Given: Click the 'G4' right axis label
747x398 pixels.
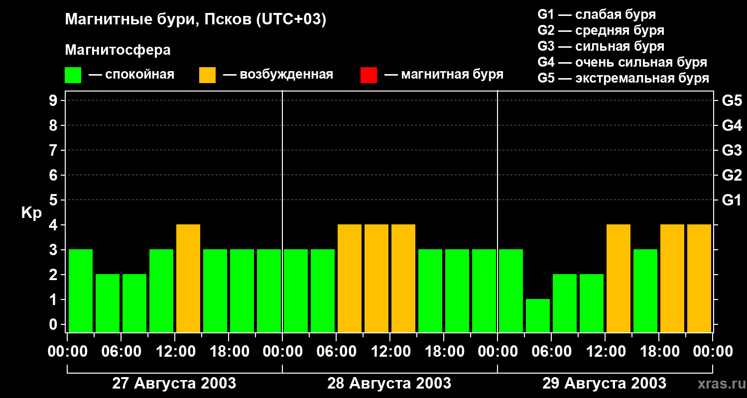Looking at the screenshot, I should (x=732, y=125).
